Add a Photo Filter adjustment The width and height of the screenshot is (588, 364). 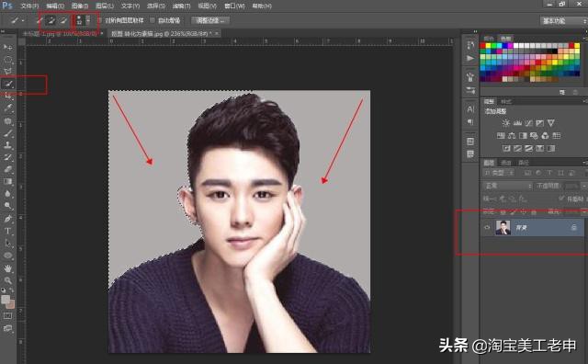534,135
